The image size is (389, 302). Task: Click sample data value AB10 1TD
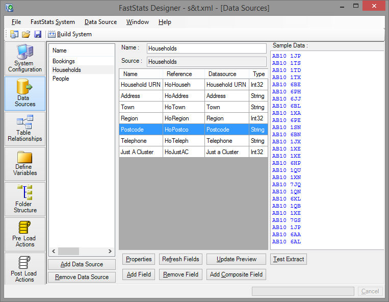287,70
